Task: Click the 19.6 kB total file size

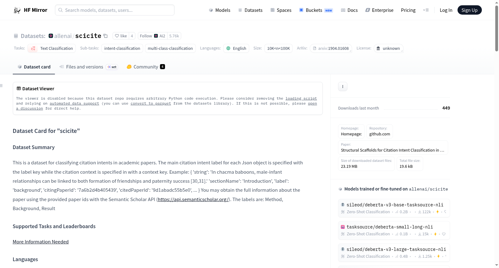Action: (406, 166)
